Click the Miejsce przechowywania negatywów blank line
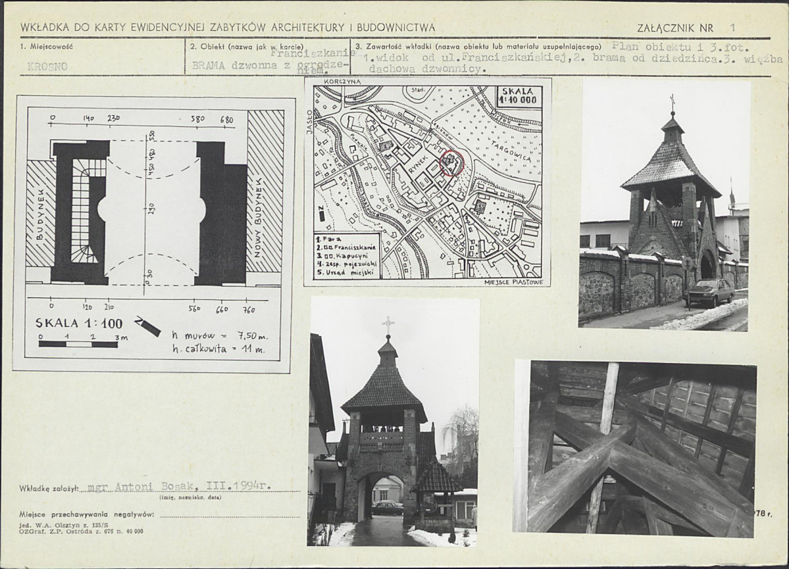Screen dimensions: 789x569 pos(230,514)
